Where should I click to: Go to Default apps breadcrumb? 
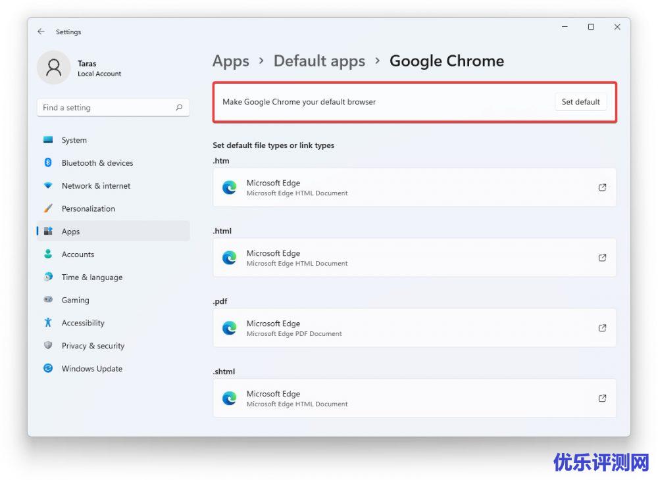pyautogui.click(x=319, y=60)
